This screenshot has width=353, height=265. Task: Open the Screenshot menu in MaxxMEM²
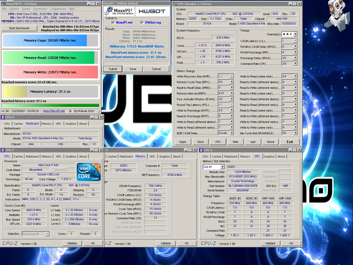pos(40,9)
